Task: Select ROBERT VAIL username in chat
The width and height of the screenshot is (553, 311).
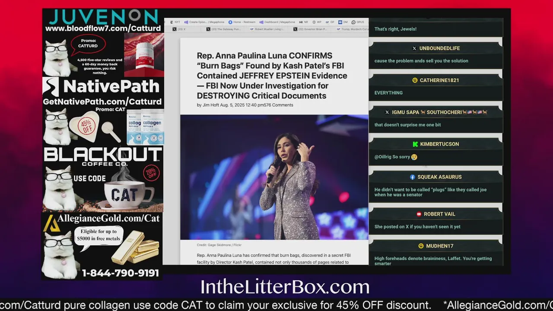Action: pos(439,214)
